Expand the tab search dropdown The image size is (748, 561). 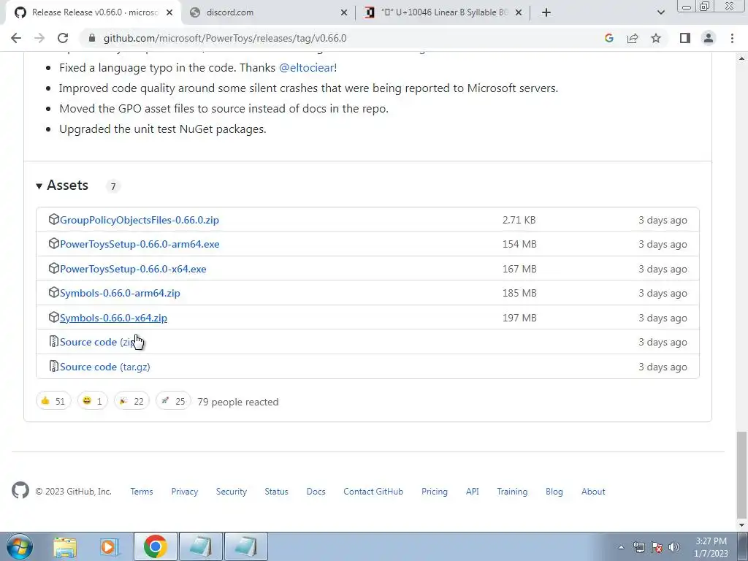coord(660,12)
